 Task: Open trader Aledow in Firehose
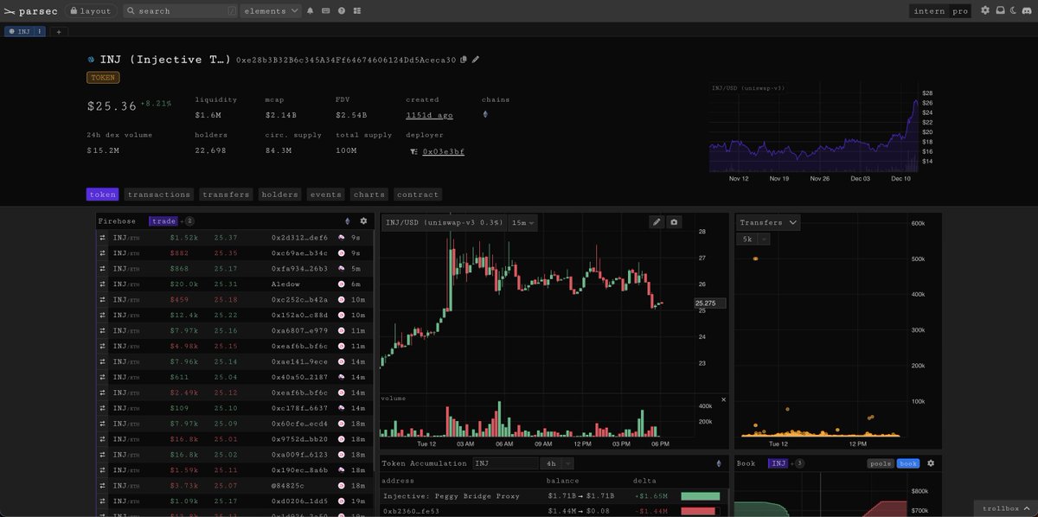[285, 284]
